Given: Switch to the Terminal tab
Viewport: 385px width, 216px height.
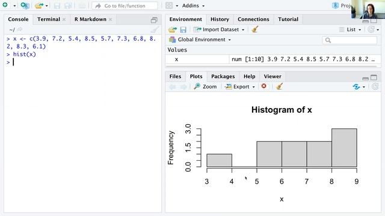Looking at the screenshot, I should pyautogui.click(x=49, y=19).
